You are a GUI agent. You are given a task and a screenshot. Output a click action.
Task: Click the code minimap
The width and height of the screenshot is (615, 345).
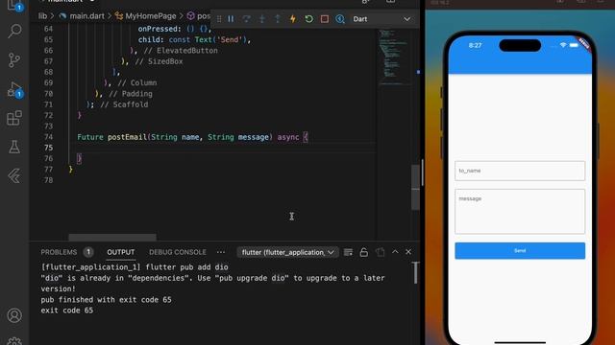(x=394, y=57)
